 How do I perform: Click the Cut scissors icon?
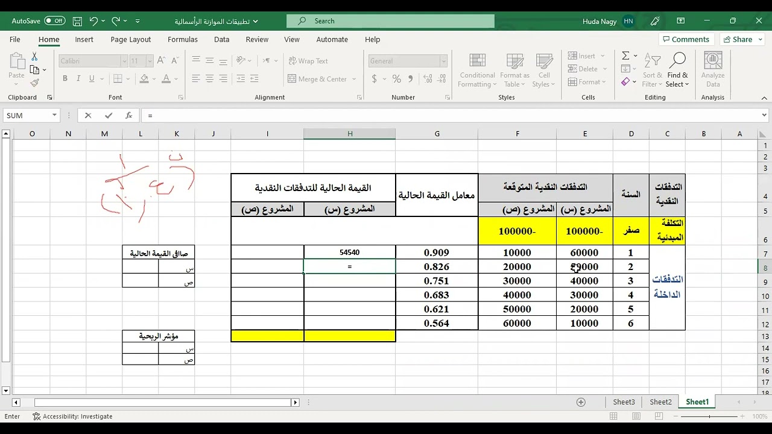click(34, 56)
